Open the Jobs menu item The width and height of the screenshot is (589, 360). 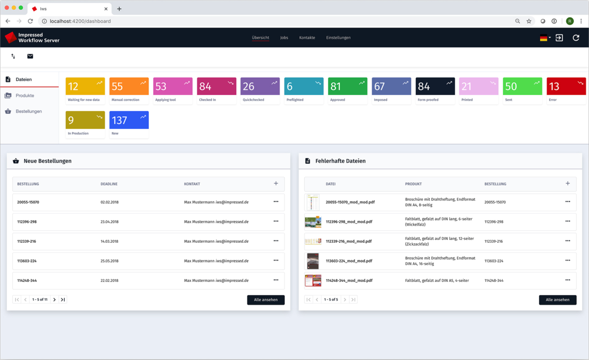pos(284,38)
